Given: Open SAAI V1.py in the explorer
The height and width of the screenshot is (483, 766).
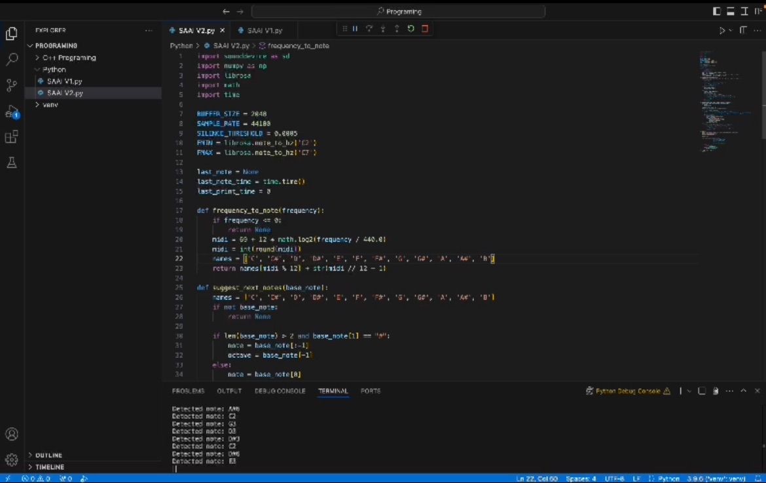Looking at the screenshot, I should [x=64, y=81].
